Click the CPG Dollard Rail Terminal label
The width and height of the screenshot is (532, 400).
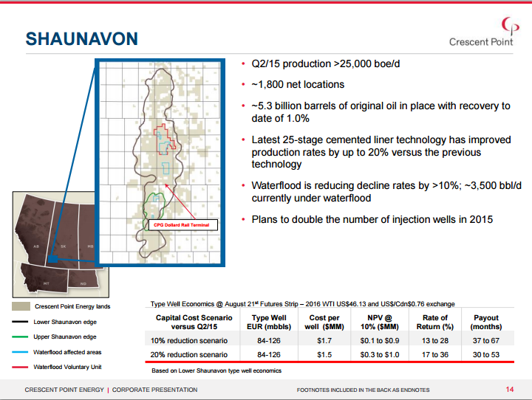(x=182, y=224)
